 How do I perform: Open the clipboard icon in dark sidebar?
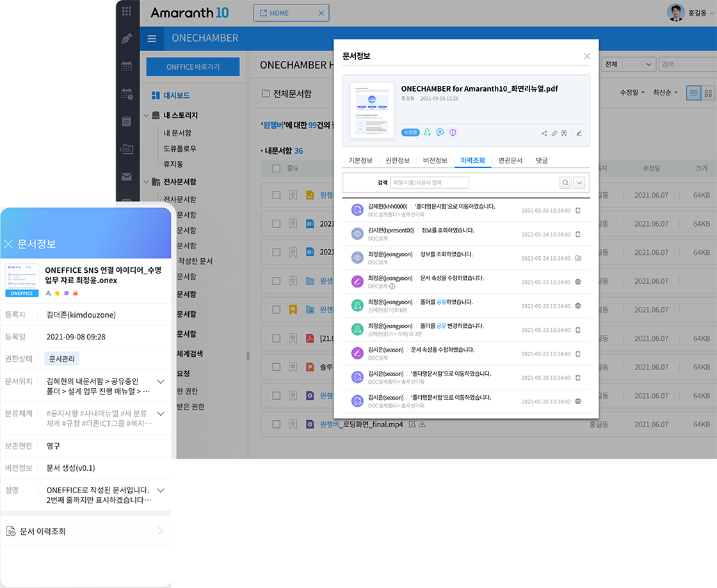click(127, 121)
